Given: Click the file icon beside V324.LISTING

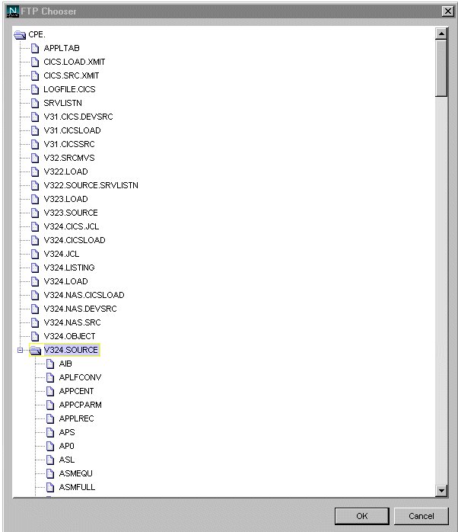Looking at the screenshot, I should coord(35,268).
